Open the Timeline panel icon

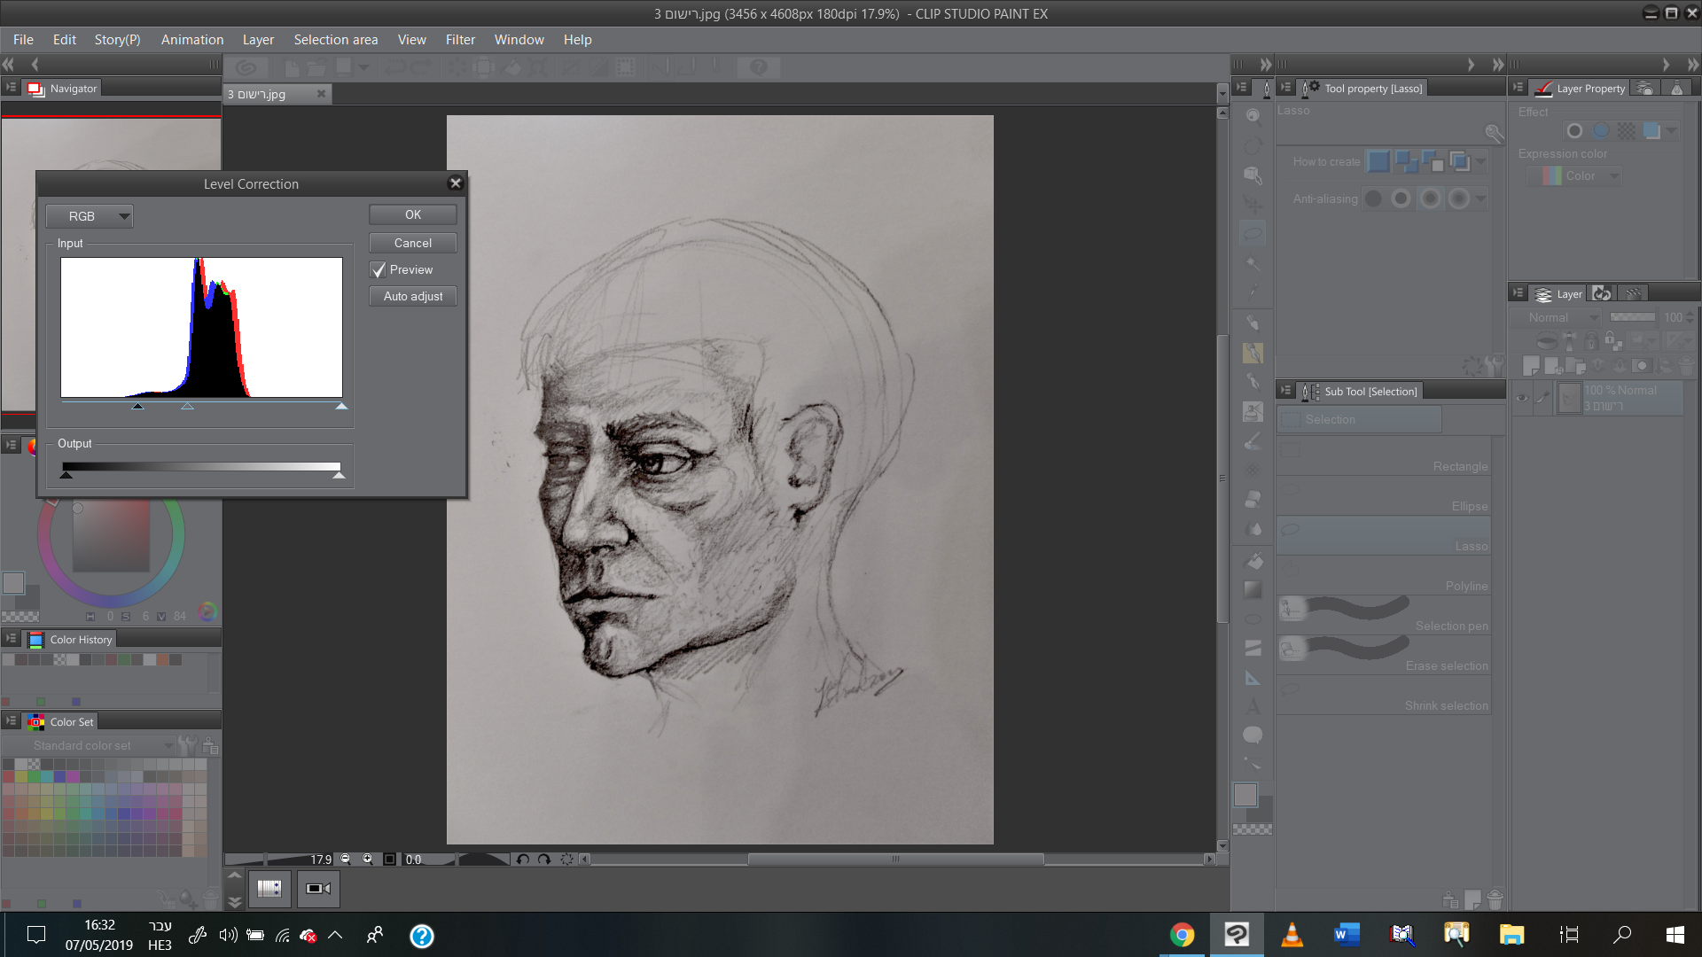pyautogui.click(x=269, y=888)
